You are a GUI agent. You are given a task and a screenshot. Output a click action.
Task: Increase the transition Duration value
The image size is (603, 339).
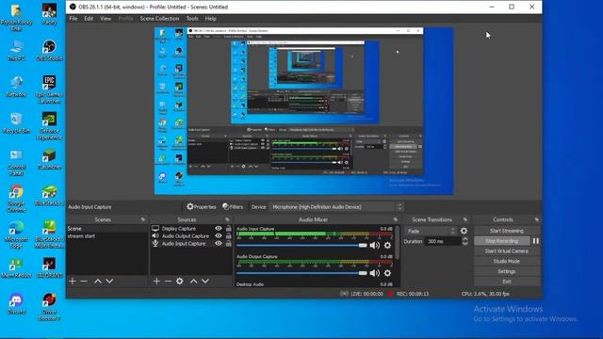(x=464, y=238)
